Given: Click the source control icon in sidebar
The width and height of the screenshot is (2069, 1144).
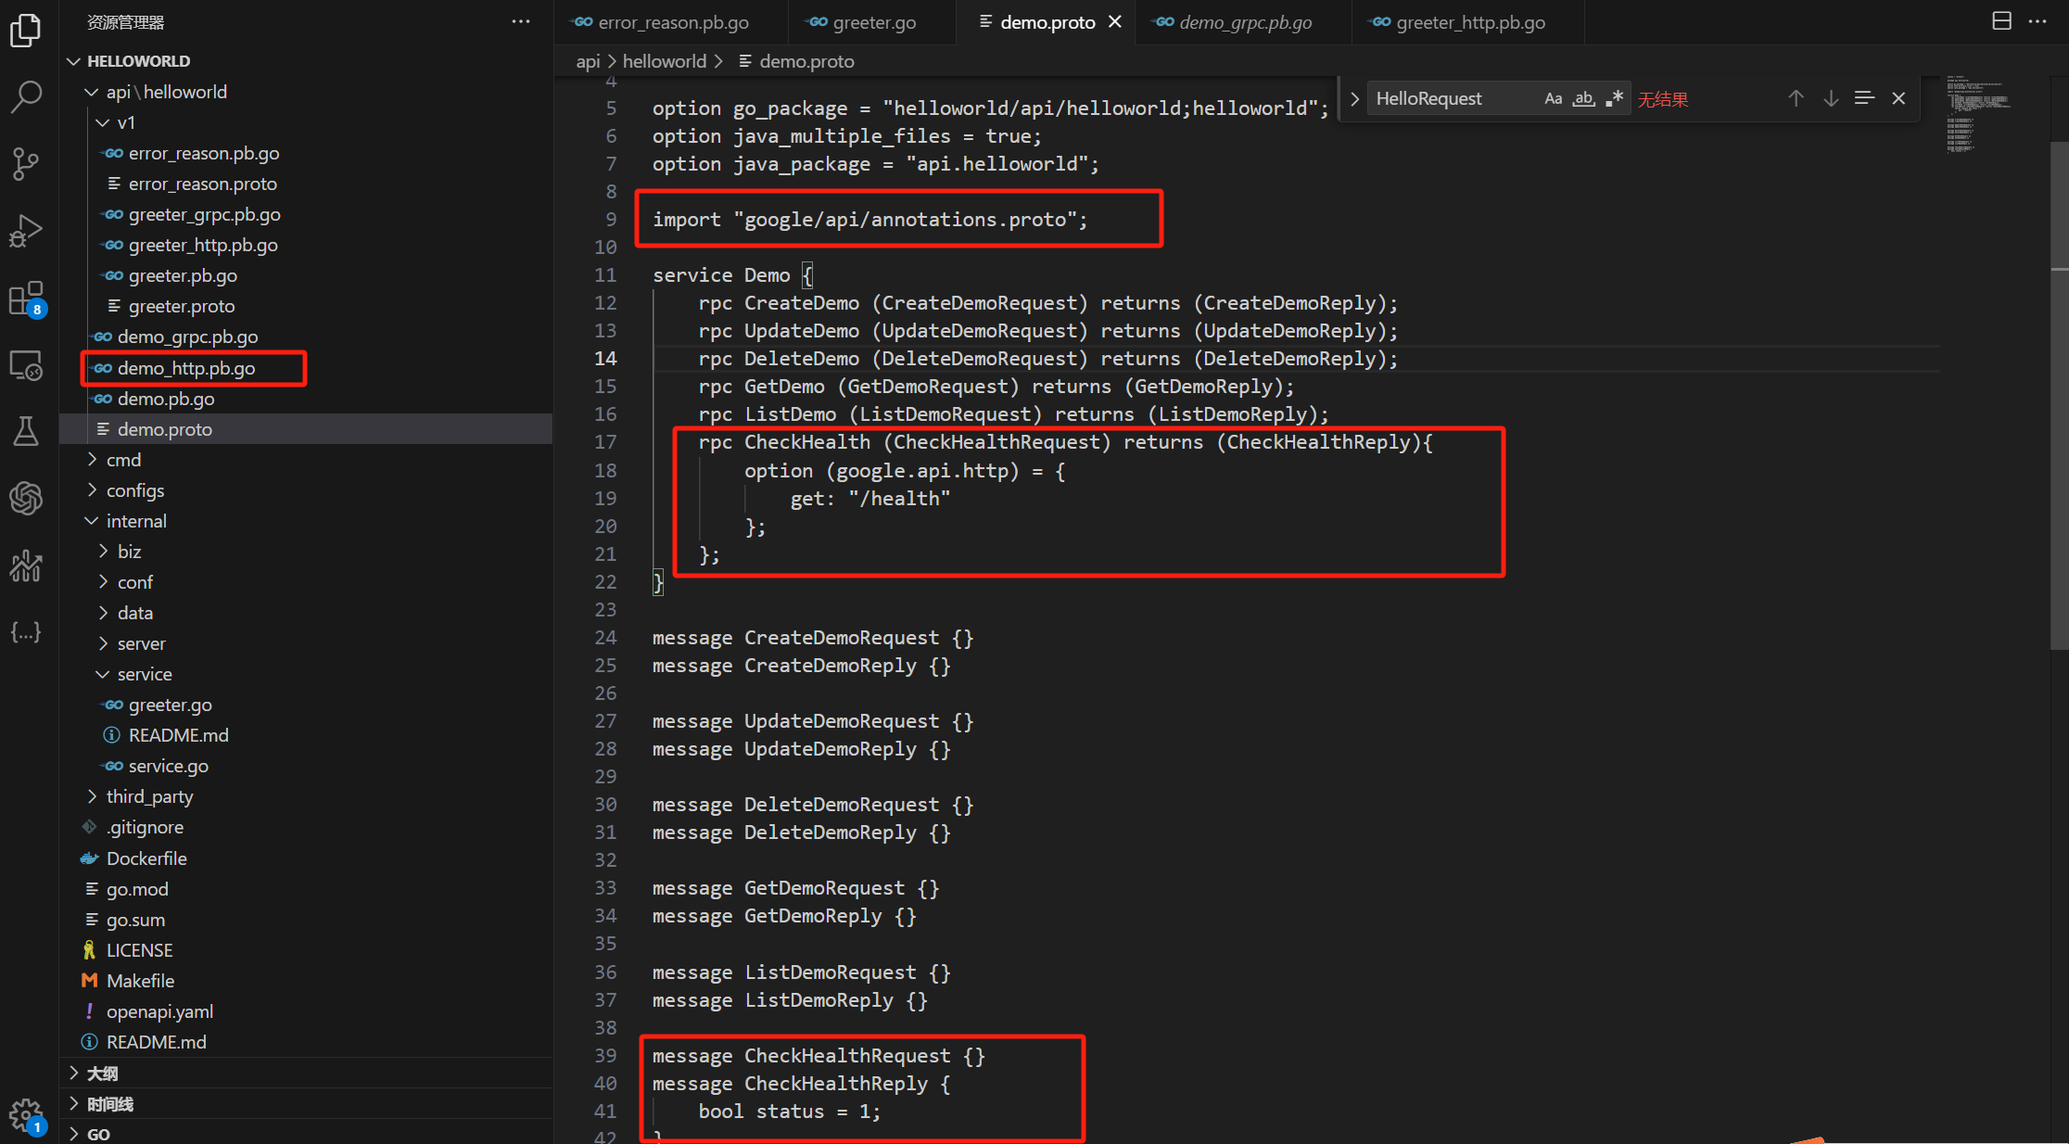Looking at the screenshot, I should coord(28,162).
